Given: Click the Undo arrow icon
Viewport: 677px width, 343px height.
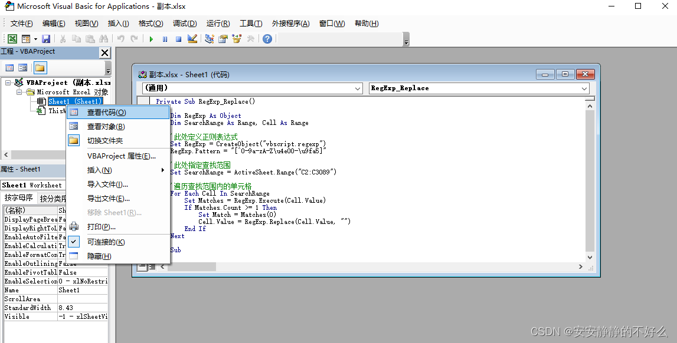Looking at the screenshot, I should (x=121, y=39).
